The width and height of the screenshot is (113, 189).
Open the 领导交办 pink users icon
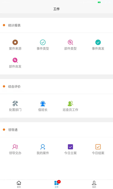click(15, 147)
